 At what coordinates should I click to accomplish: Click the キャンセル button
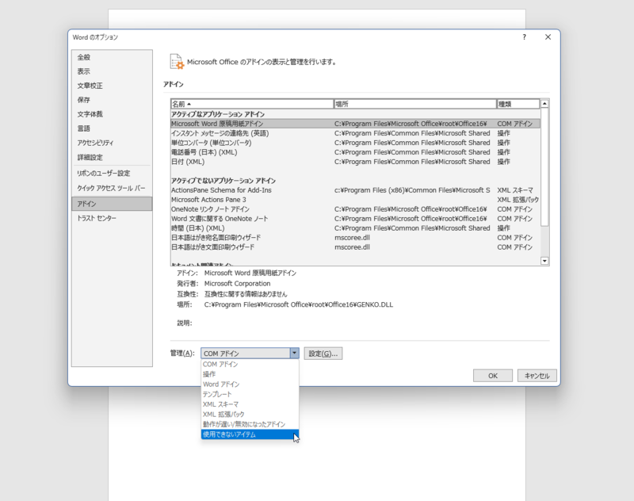click(537, 376)
